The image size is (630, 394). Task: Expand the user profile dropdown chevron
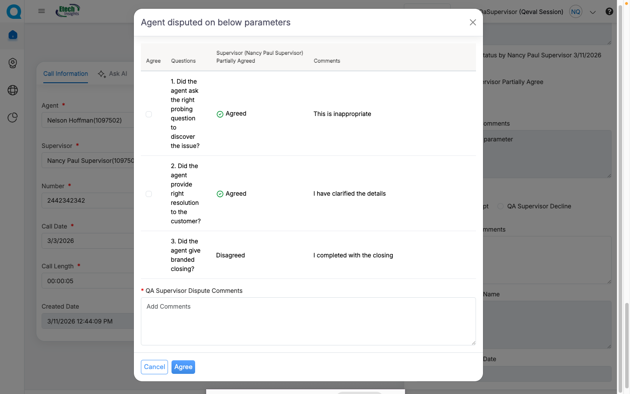(x=593, y=12)
